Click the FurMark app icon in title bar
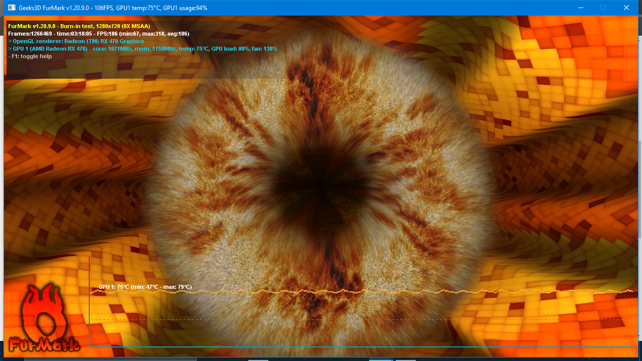 pyautogui.click(x=12, y=8)
